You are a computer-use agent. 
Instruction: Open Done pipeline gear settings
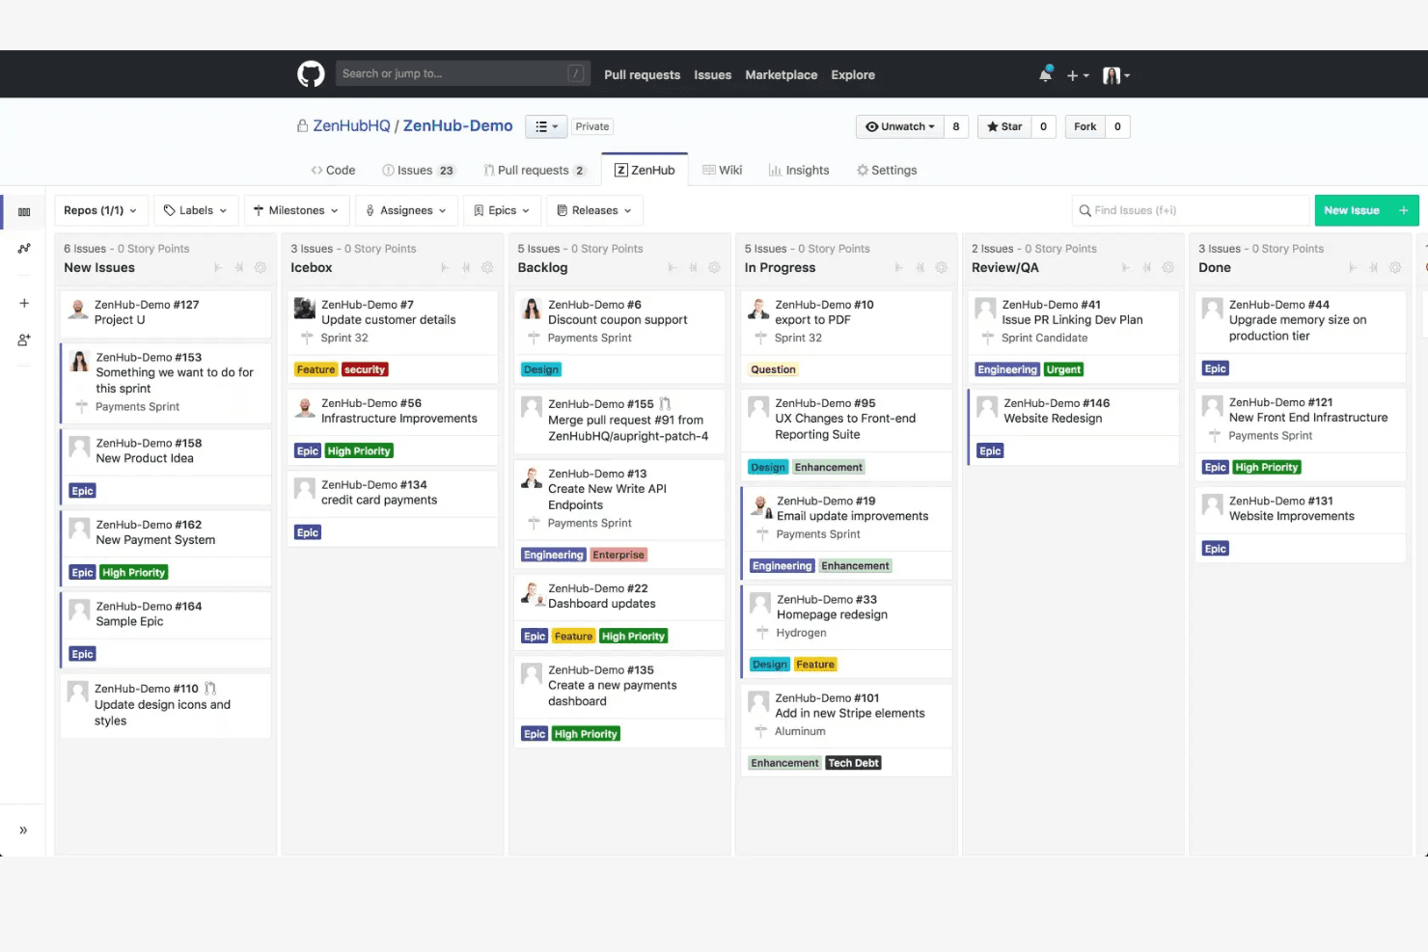click(x=1395, y=268)
